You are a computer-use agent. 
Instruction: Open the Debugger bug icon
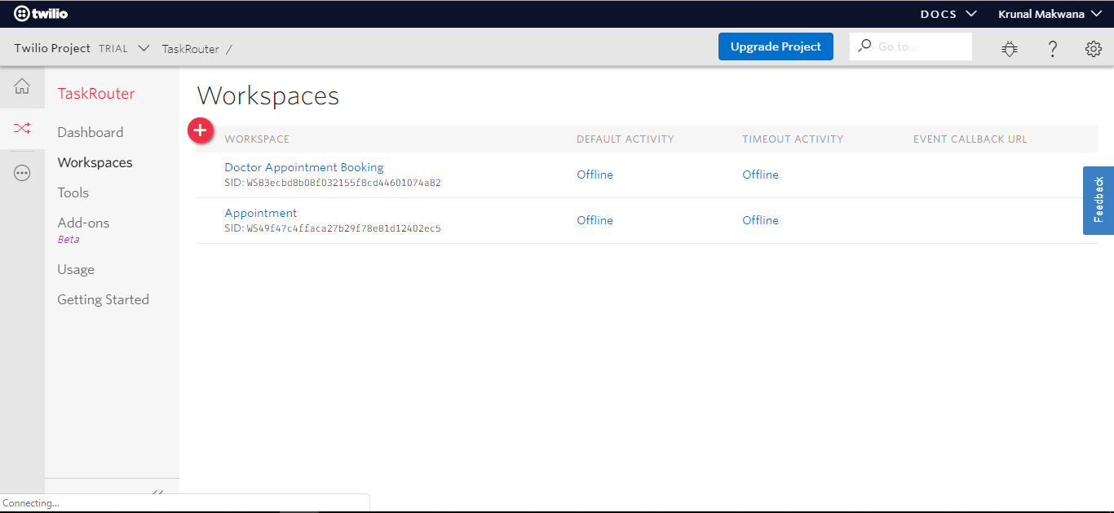pyautogui.click(x=1010, y=48)
